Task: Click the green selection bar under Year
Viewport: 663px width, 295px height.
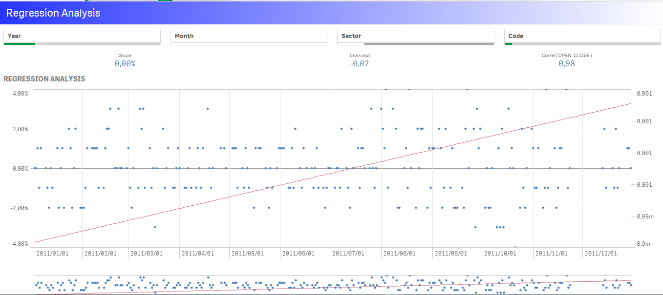Action: click(x=20, y=44)
